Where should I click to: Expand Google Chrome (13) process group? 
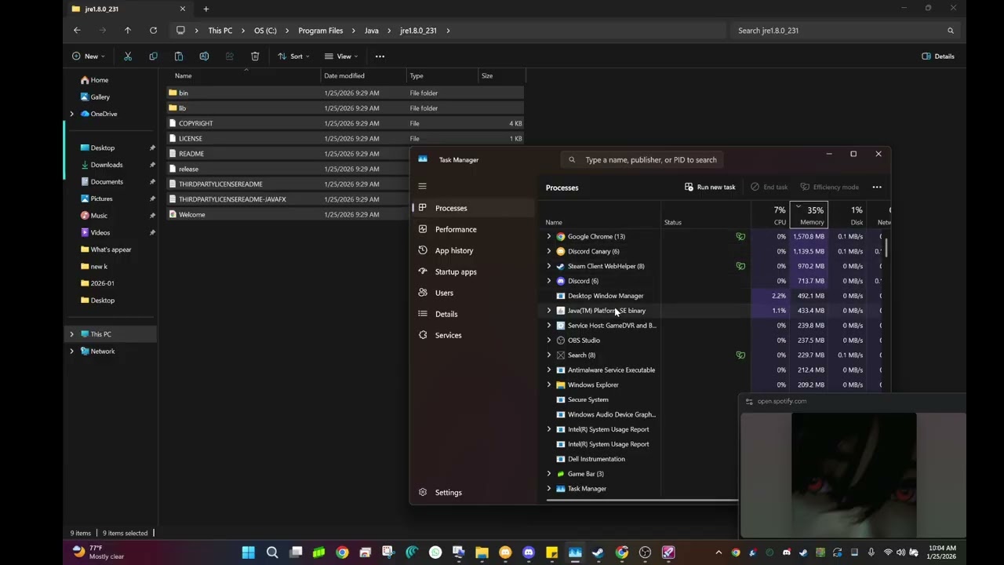(549, 236)
